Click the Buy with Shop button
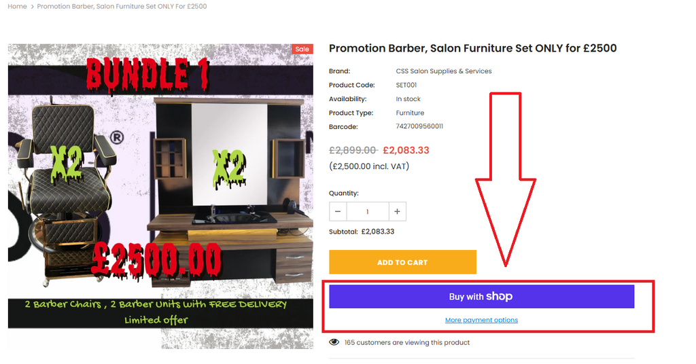 click(x=482, y=296)
